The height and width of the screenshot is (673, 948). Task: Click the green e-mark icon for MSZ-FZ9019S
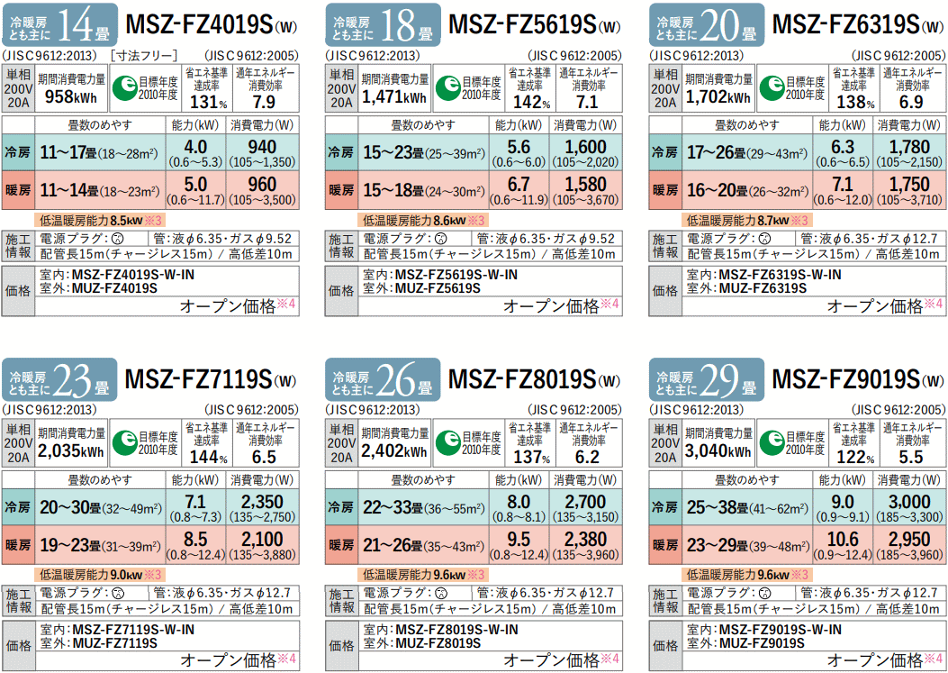[x=772, y=441]
